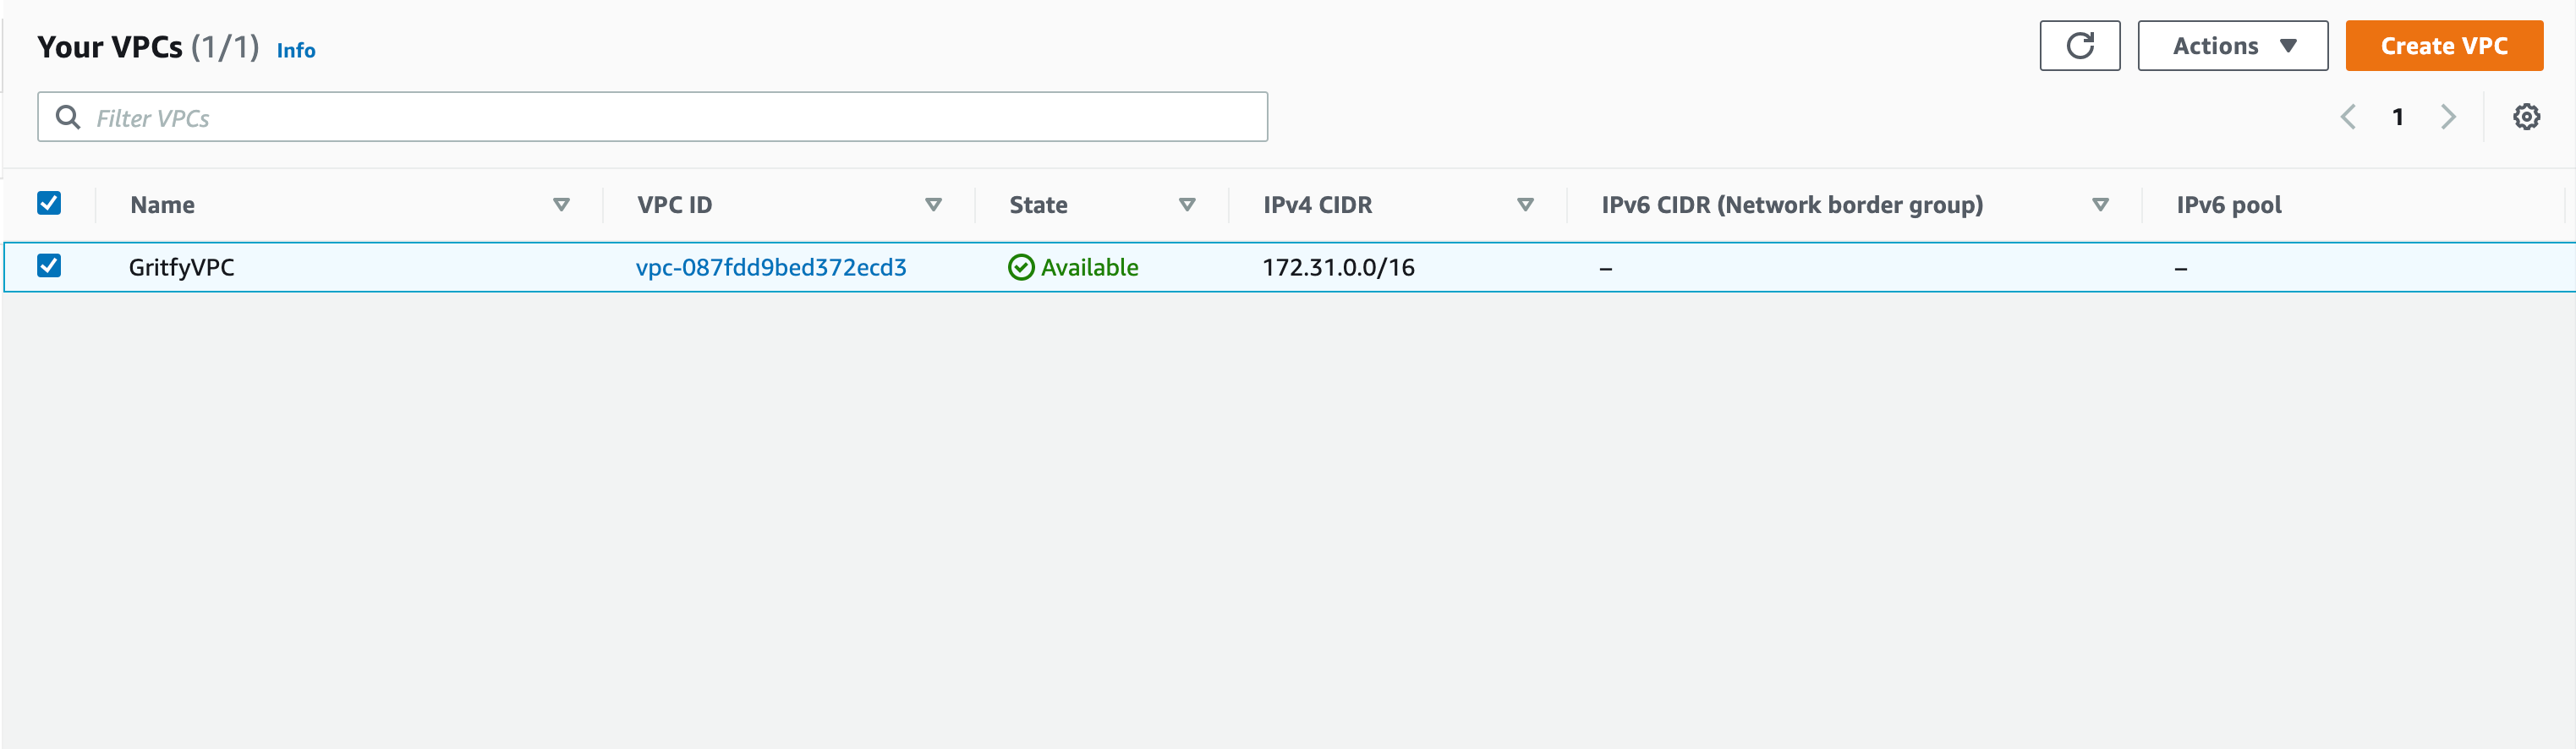2576x749 pixels.
Task: Click the search magnifier icon
Action: (68, 118)
